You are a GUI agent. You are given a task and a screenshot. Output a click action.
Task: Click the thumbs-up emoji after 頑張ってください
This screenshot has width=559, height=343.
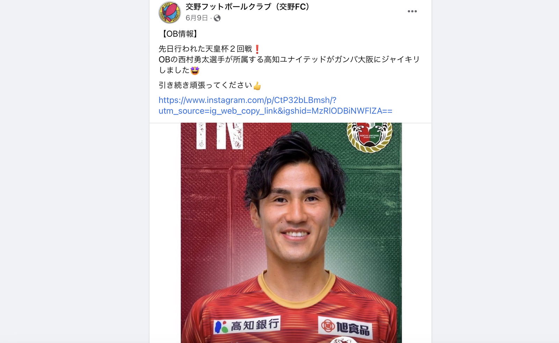pos(257,86)
